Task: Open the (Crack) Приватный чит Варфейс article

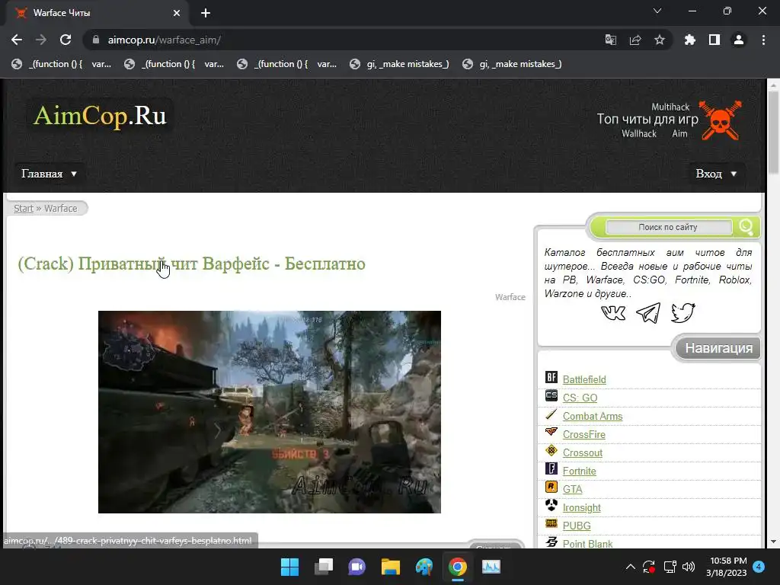Action: [191, 264]
